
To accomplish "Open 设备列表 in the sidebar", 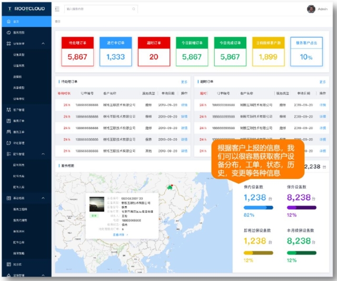I will coord(18,65).
